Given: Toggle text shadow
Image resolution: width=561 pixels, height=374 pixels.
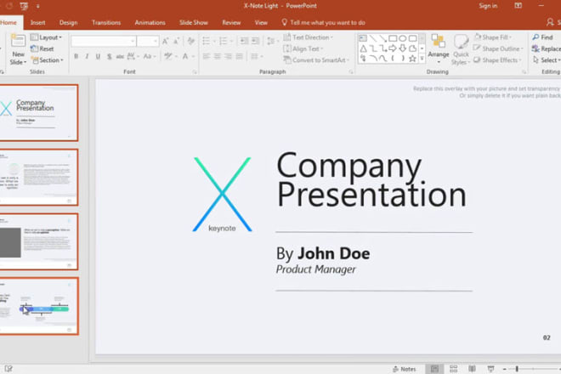Looking at the screenshot, I should (x=109, y=57).
